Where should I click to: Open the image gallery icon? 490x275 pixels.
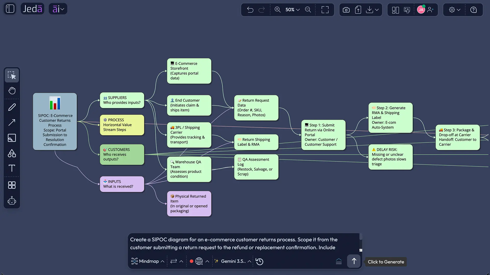coord(407,10)
